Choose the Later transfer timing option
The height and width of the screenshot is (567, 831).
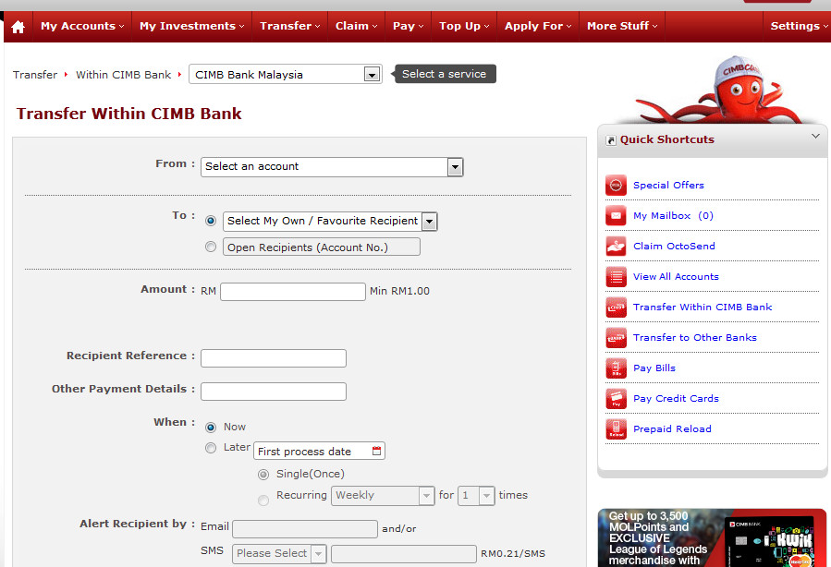pos(211,448)
